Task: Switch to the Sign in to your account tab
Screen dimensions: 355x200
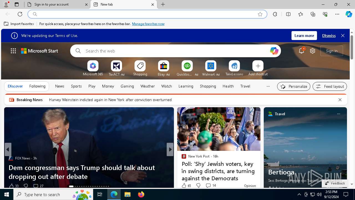Action: click(57, 4)
